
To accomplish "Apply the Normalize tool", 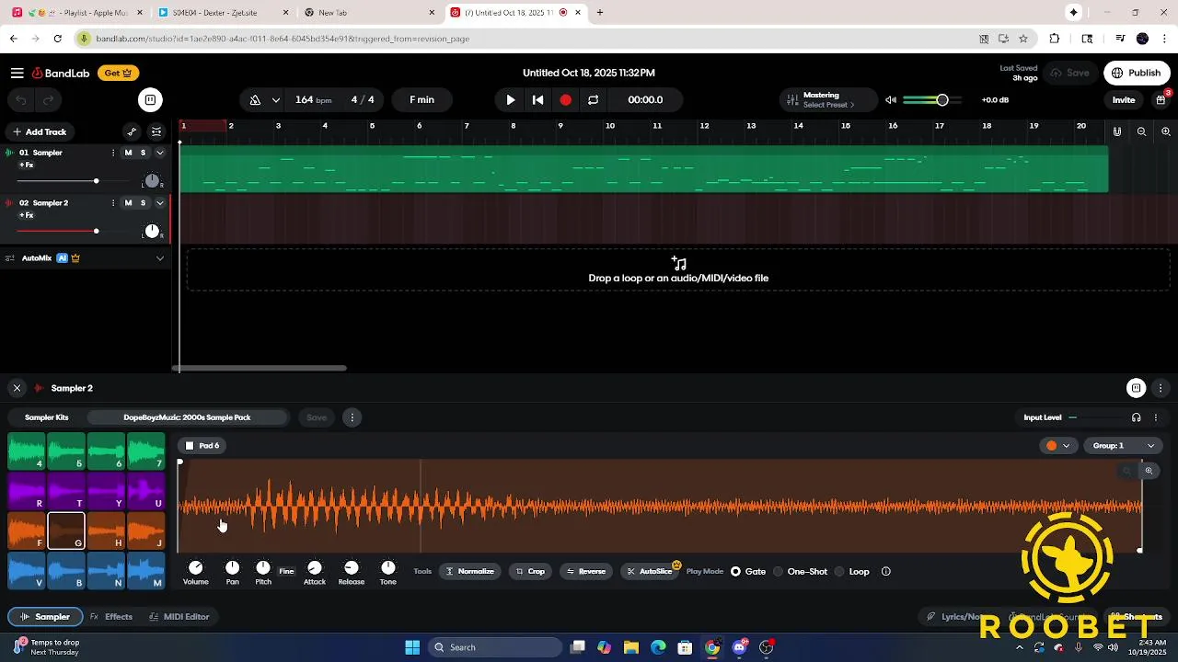I will pos(469,571).
